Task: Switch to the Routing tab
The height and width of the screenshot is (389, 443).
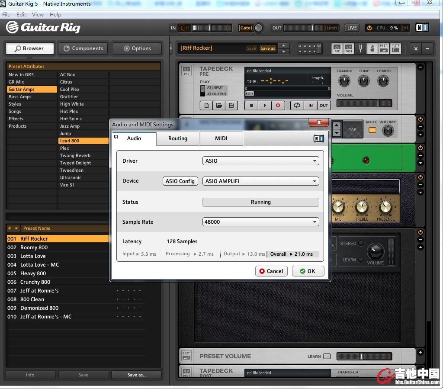Action: (x=178, y=138)
